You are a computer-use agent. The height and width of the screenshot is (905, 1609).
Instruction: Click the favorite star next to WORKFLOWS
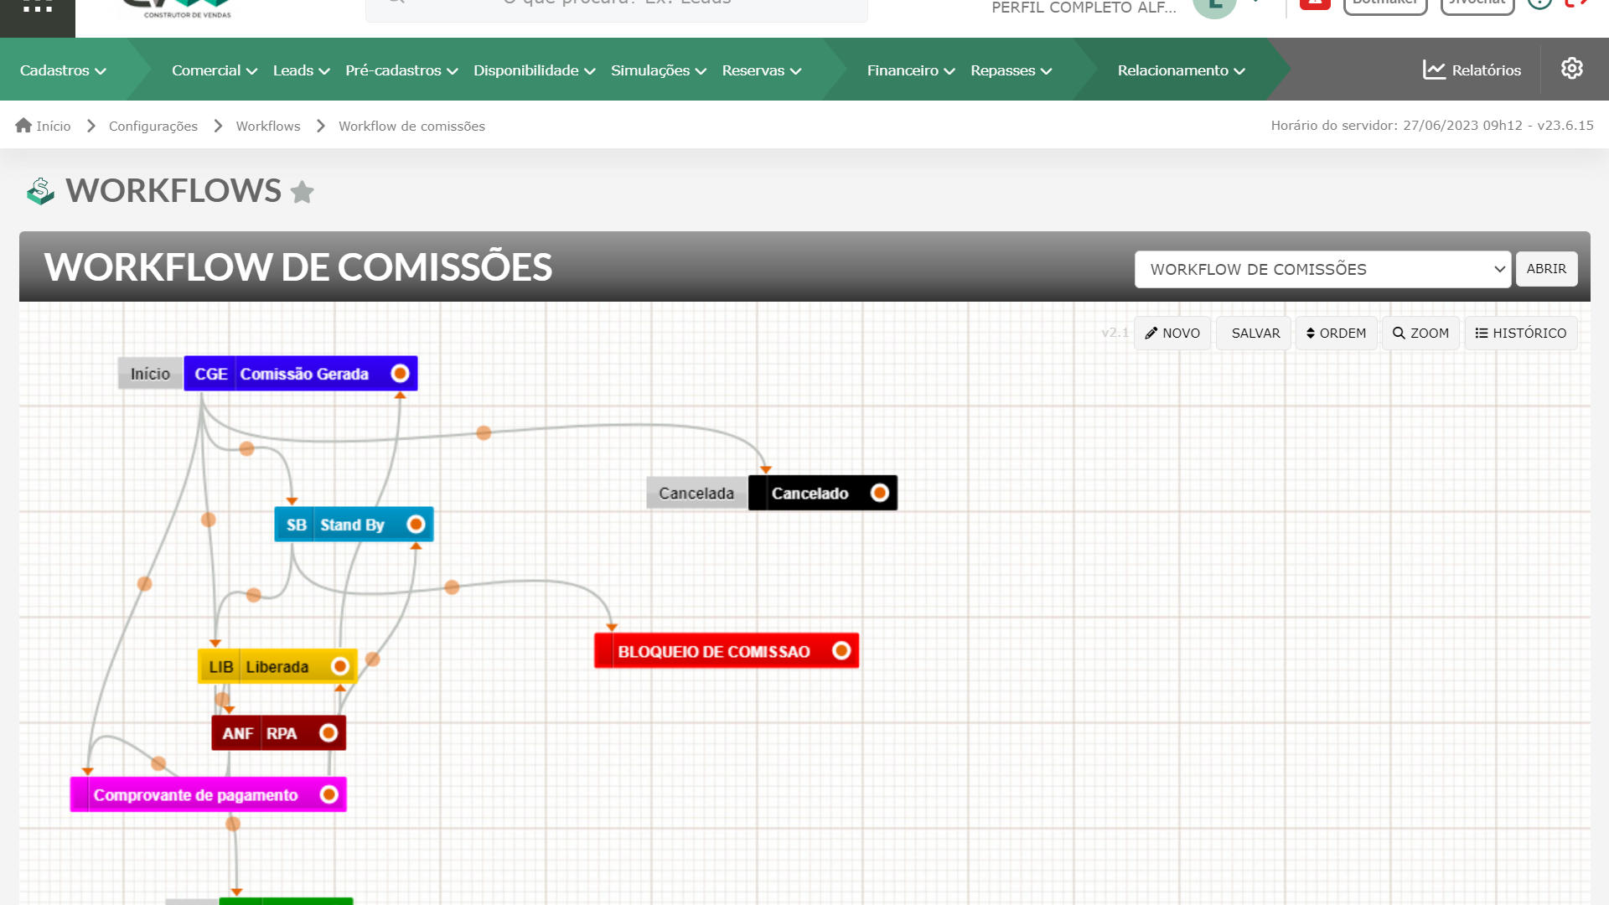(x=302, y=193)
